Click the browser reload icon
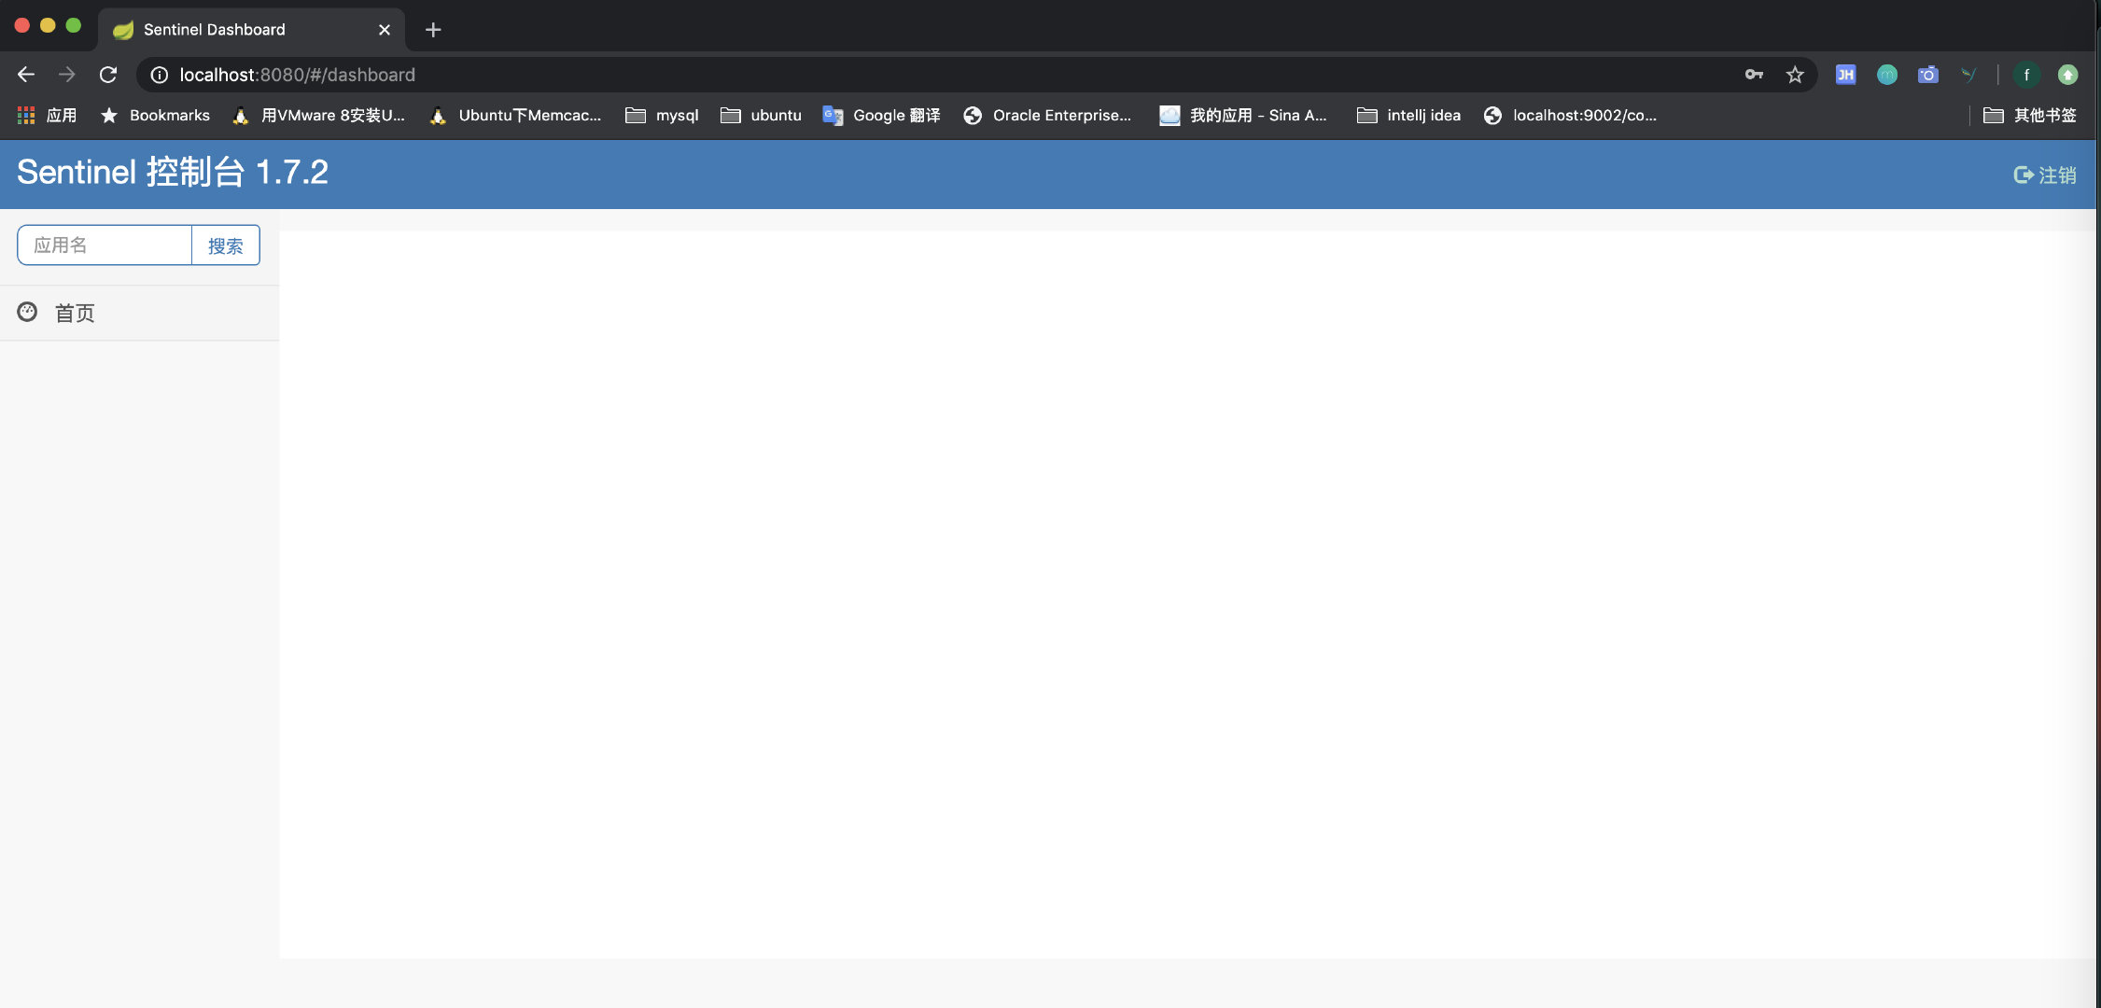Screen dimensions: 2101x1008 pyautogui.click(x=108, y=75)
